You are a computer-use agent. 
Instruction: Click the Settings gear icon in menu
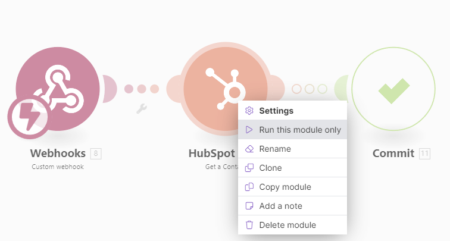(249, 111)
